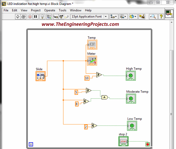Click the Search magnifier button
The image size is (176, 149).
click(153, 17)
